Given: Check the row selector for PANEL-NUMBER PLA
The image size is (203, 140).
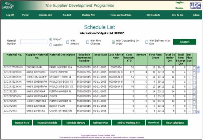Looking at the screenshot, I should pyautogui.click(x=194, y=68).
